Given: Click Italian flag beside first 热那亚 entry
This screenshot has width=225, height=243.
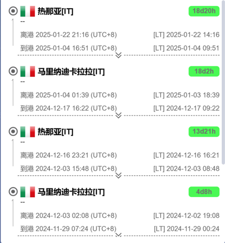Looking at the screenshot, I should tap(27, 11).
